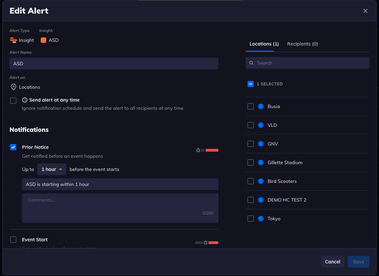Click the Cancel button
The image size is (379, 276).
(332, 262)
